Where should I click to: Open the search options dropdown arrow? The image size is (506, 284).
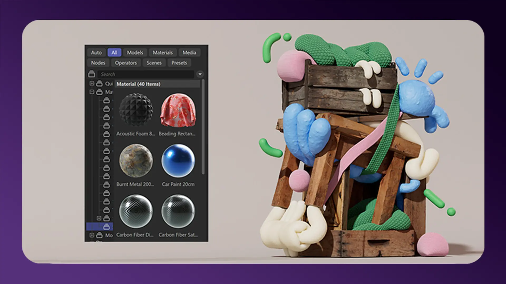pos(200,74)
